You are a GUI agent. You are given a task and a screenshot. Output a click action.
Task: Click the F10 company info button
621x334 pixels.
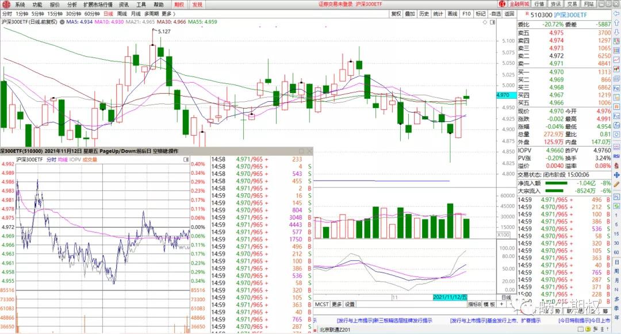click(466, 13)
